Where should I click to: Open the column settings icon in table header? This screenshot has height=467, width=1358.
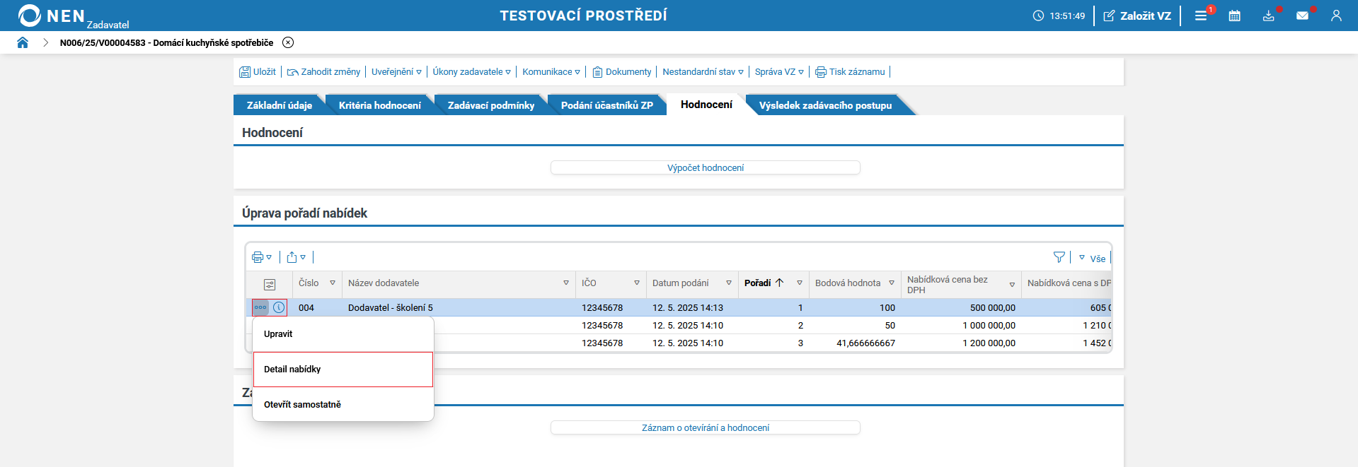pyautogui.click(x=270, y=284)
